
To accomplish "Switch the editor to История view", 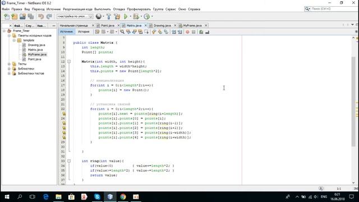I will coord(84,31).
